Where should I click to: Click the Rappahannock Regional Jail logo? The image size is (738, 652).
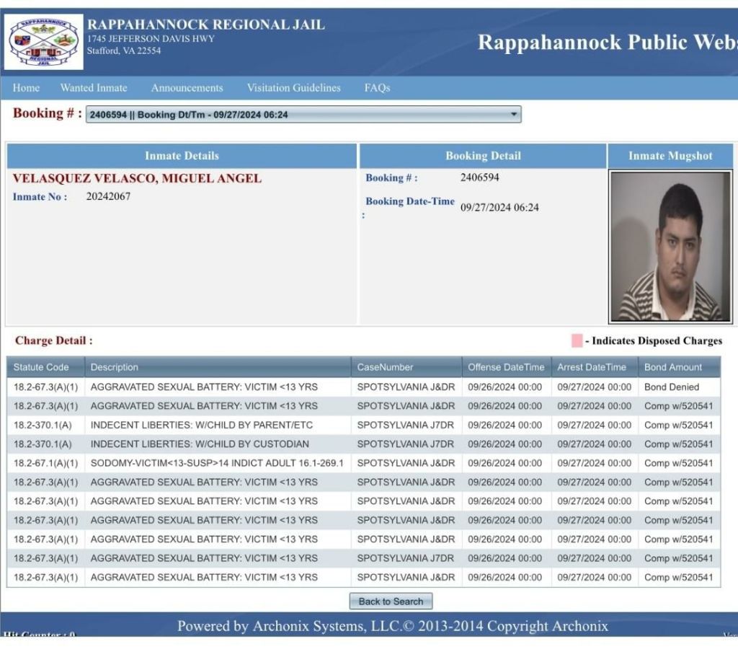pos(43,43)
